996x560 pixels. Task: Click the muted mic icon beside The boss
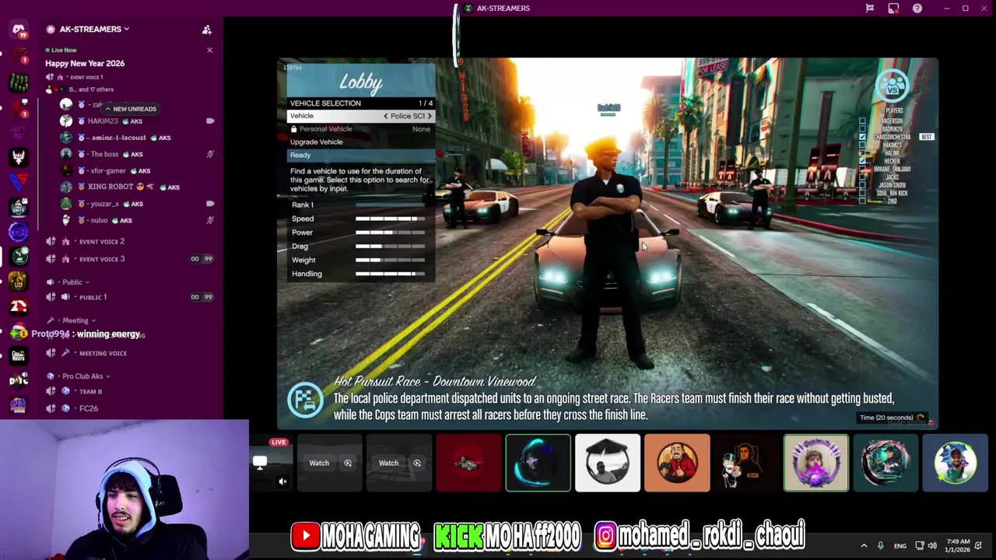coord(210,154)
